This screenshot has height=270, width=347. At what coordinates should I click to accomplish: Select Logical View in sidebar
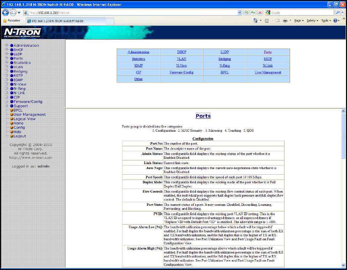click(x=24, y=119)
